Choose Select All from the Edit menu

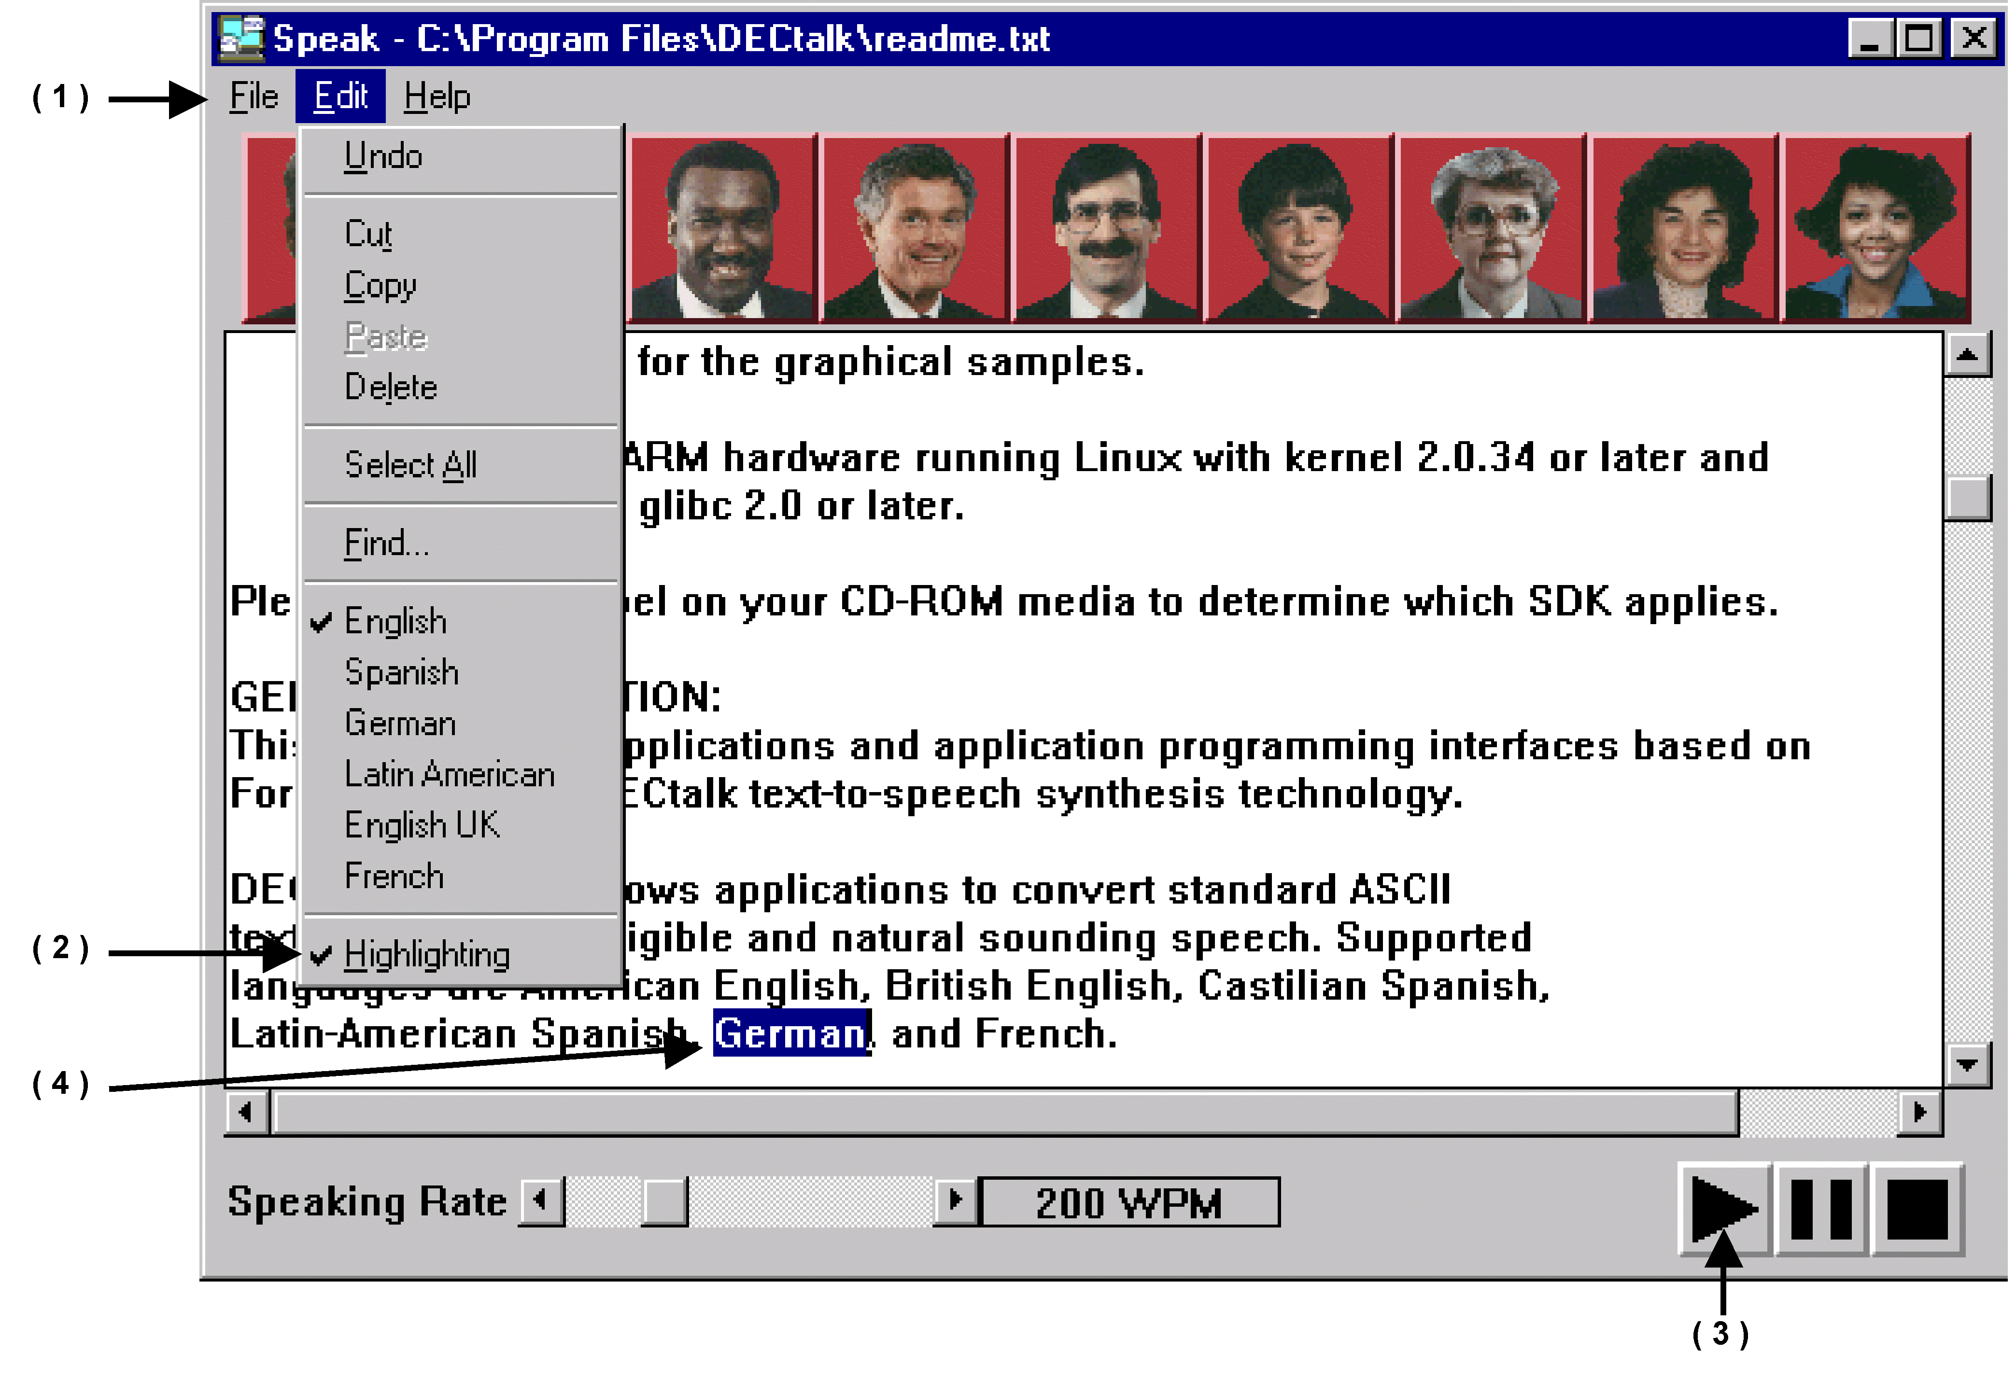click(x=411, y=465)
